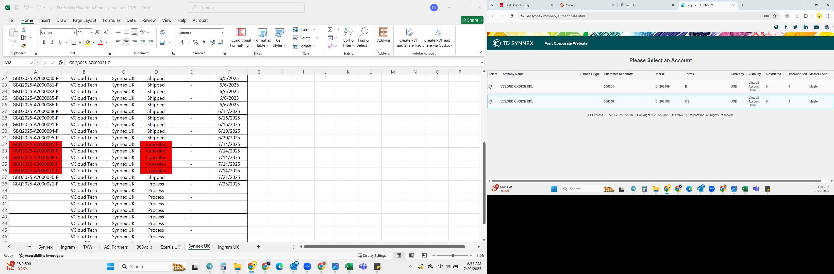Toggle Middle Align vertical alignment
The image size is (834, 274).
tap(126, 32)
